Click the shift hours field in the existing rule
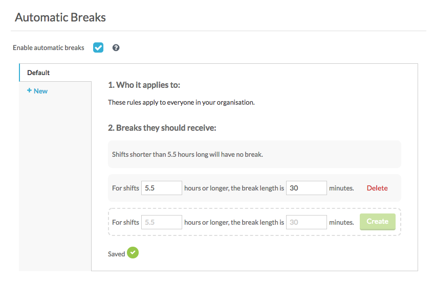This screenshot has width=435, height=286. point(162,188)
